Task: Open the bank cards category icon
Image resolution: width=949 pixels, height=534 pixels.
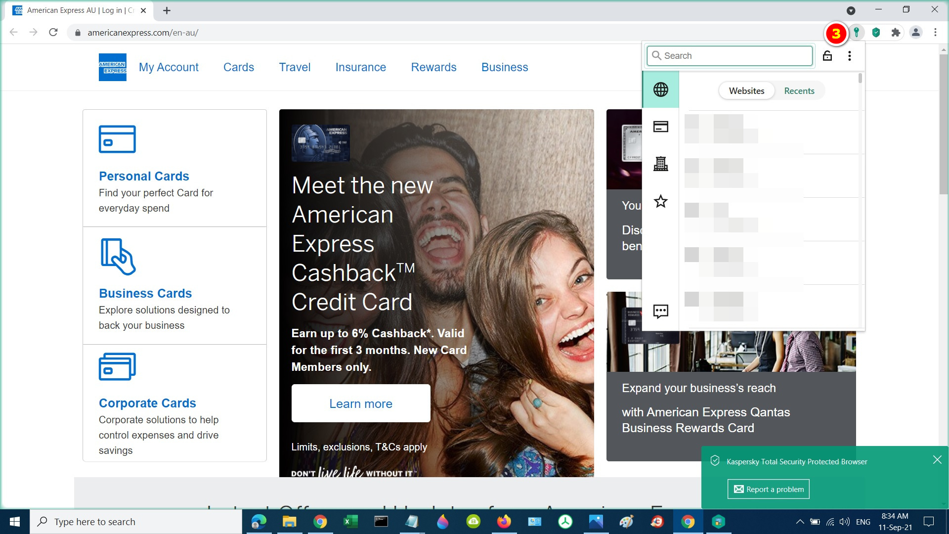Action: (x=660, y=127)
